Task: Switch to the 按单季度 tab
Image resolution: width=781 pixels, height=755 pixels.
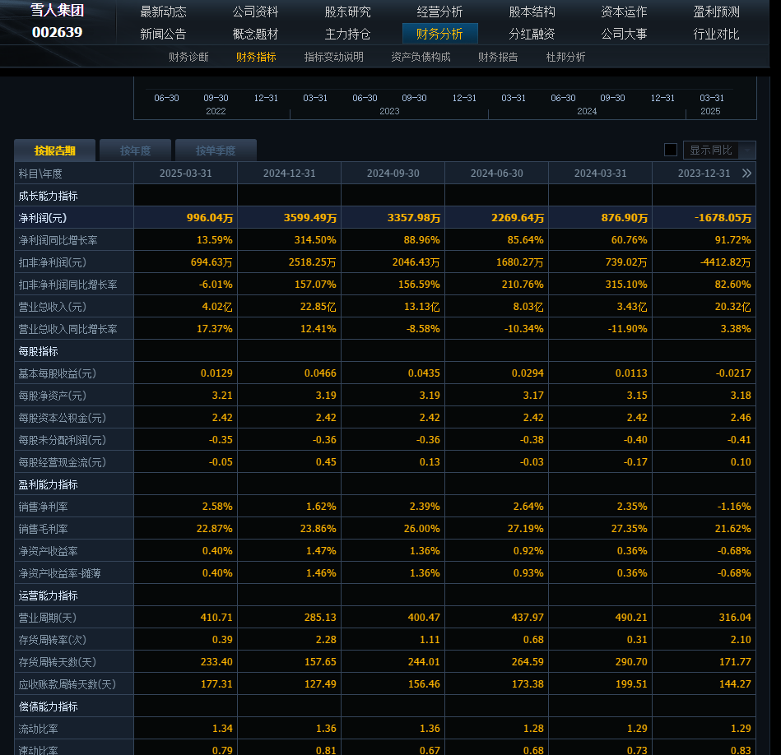Action: click(216, 151)
